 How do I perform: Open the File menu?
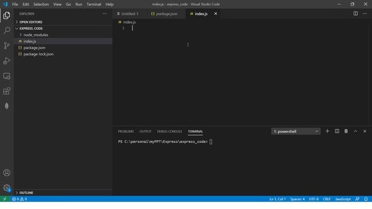click(15, 4)
